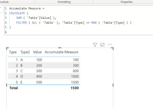The image size is (153, 109).
Task: Click the right-middle resize handle of visual
Action: 113,85
